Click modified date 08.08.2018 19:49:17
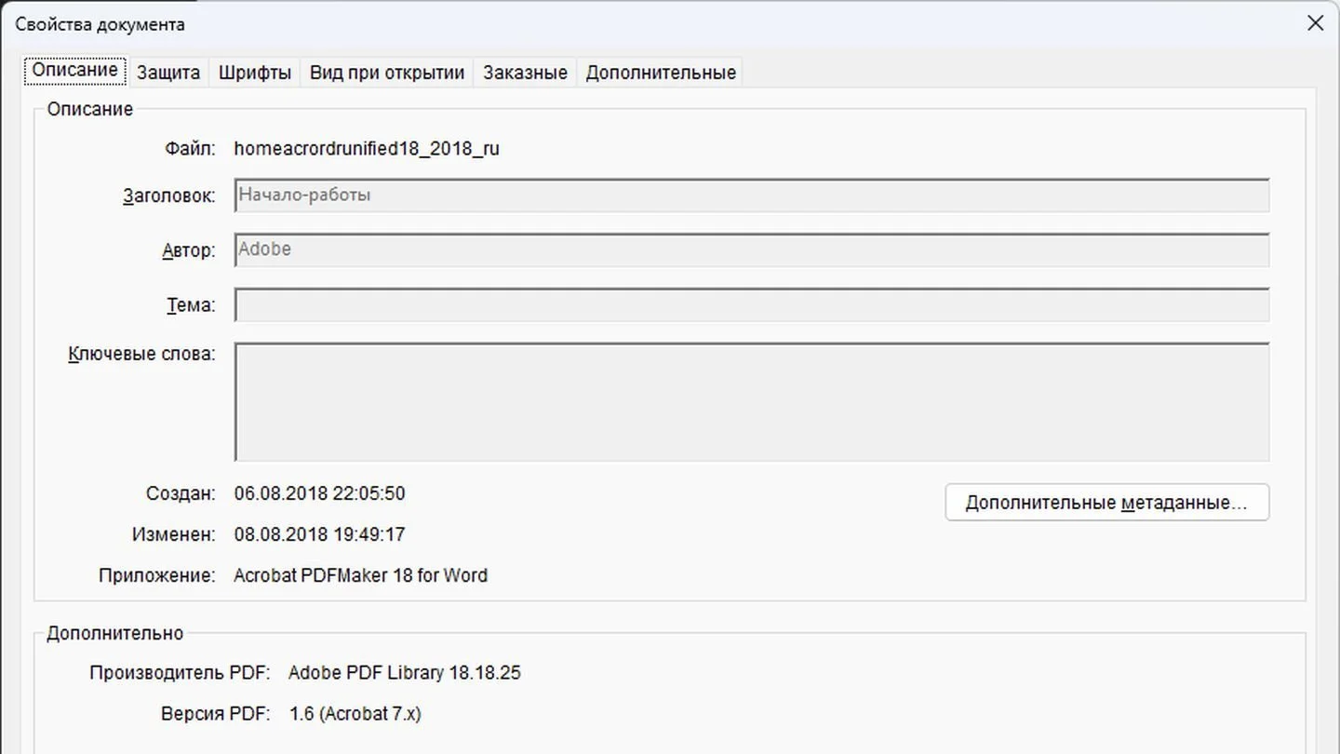The height and width of the screenshot is (754, 1340). pos(319,534)
